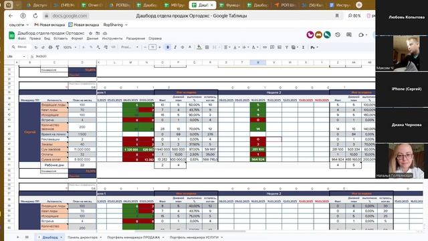Show the all sheets list
Viewport: 428px width, 241px height.
pos(27,237)
